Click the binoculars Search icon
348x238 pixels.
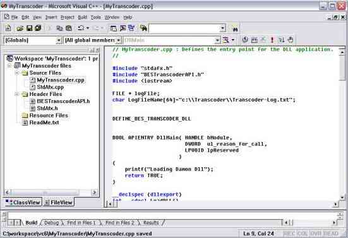pos(235,28)
